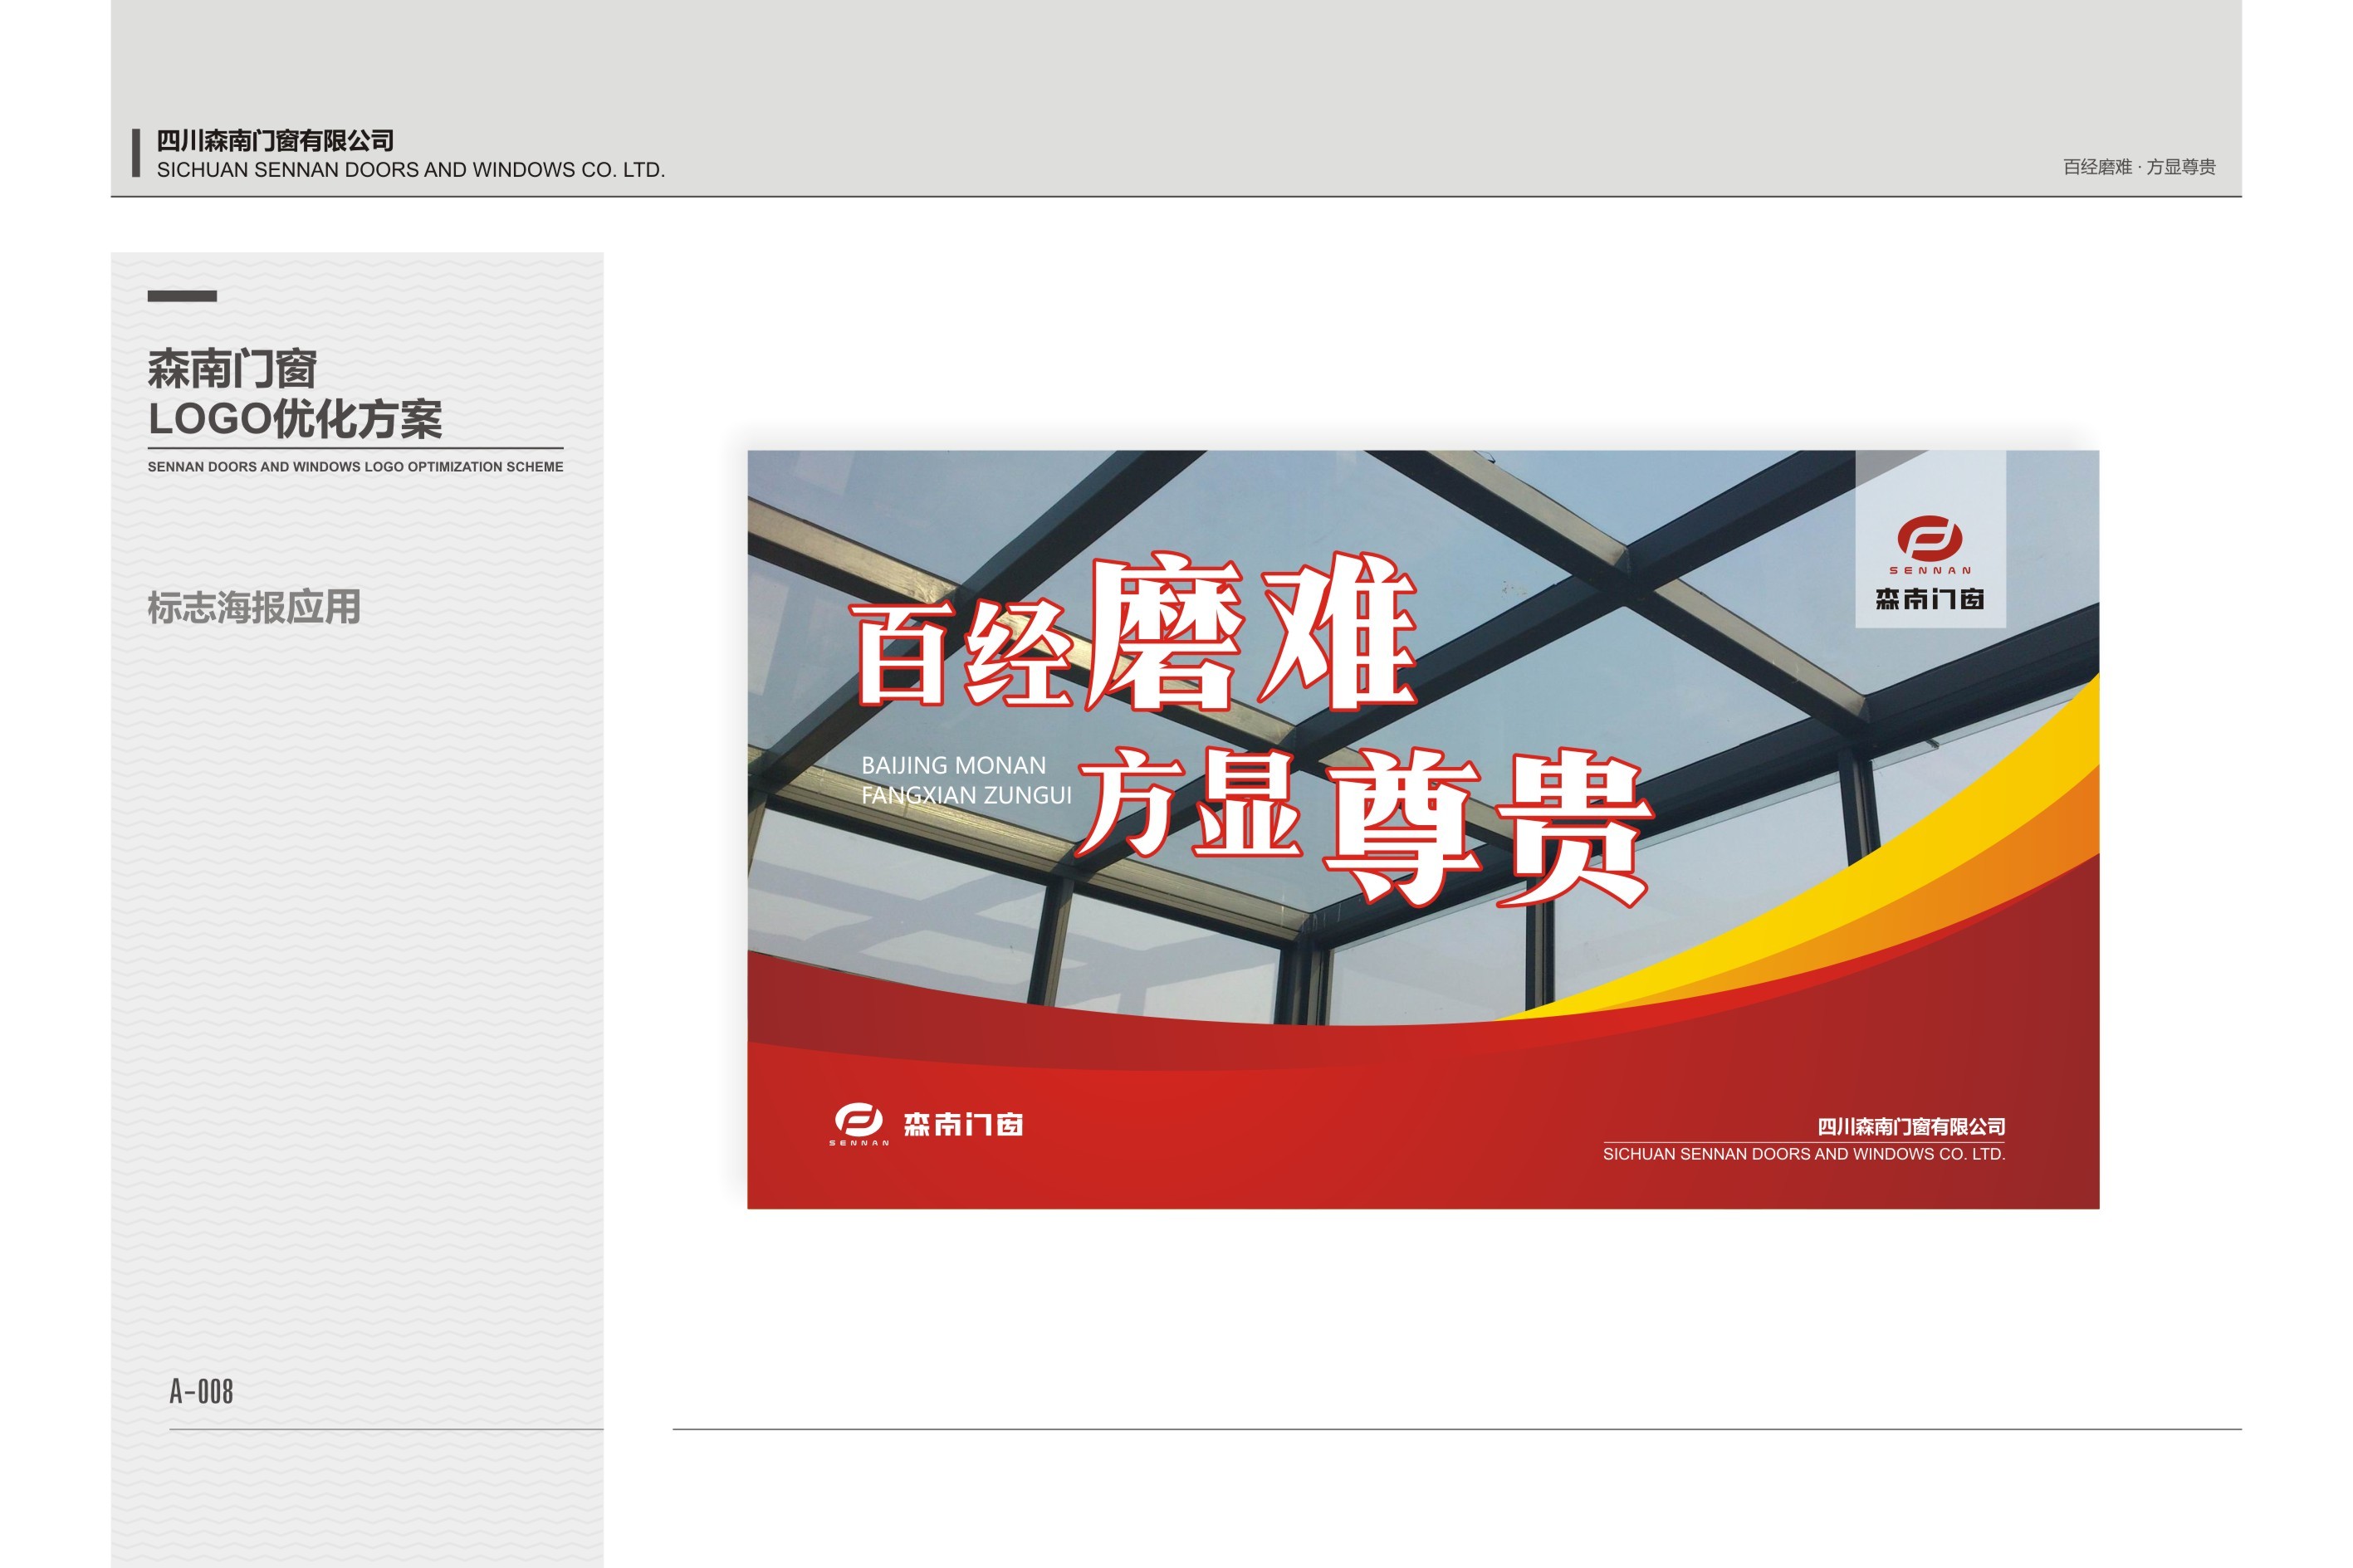The height and width of the screenshot is (1568, 2353).
Task: Click the FANGXIAN ZUNGUI pinyin text
Action: pyautogui.click(x=966, y=796)
